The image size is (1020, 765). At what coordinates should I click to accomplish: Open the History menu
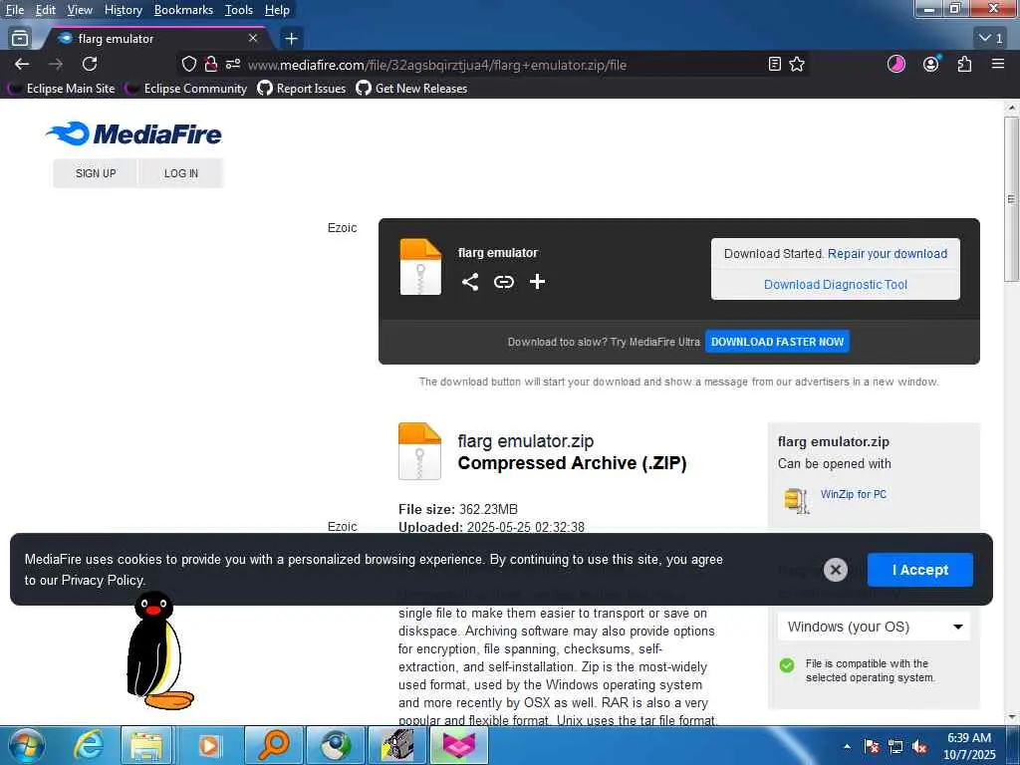(123, 10)
